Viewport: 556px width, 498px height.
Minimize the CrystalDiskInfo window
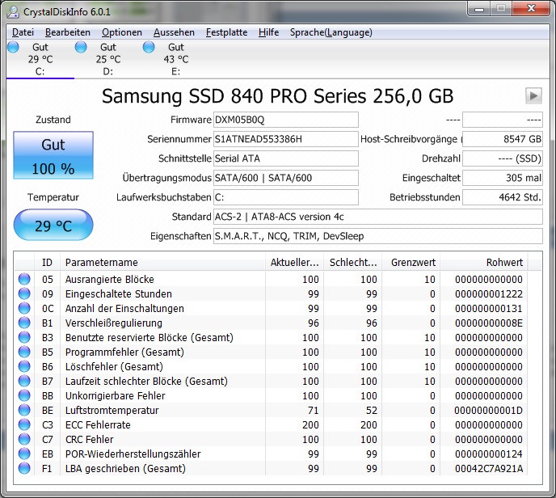[x=479, y=9]
